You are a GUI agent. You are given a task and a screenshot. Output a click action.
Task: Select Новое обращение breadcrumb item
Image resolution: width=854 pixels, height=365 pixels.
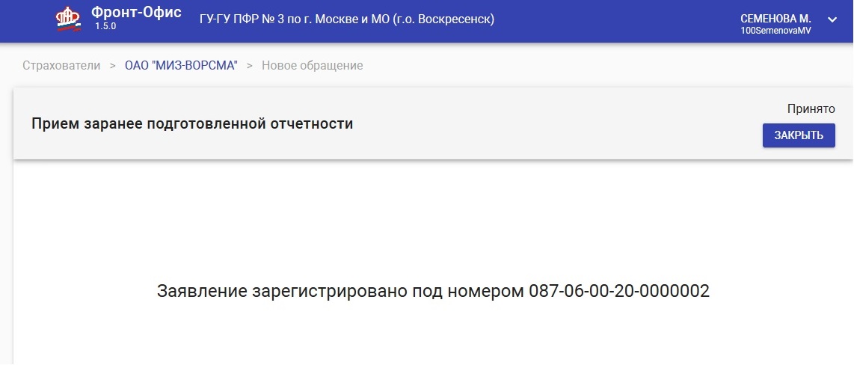coord(312,66)
